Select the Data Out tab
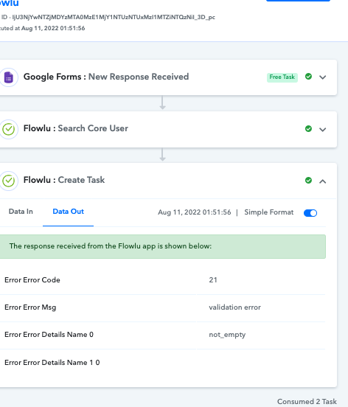 69,212
